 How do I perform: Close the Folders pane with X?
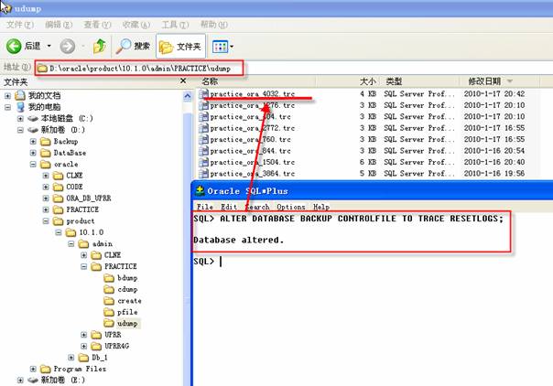[183, 81]
